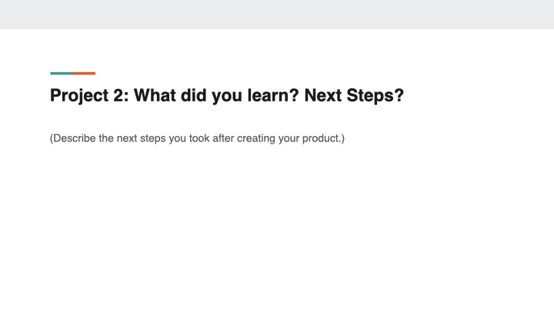Click the slide title starting with Project 2
The width and height of the screenshot is (554, 311).
click(226, 97)
